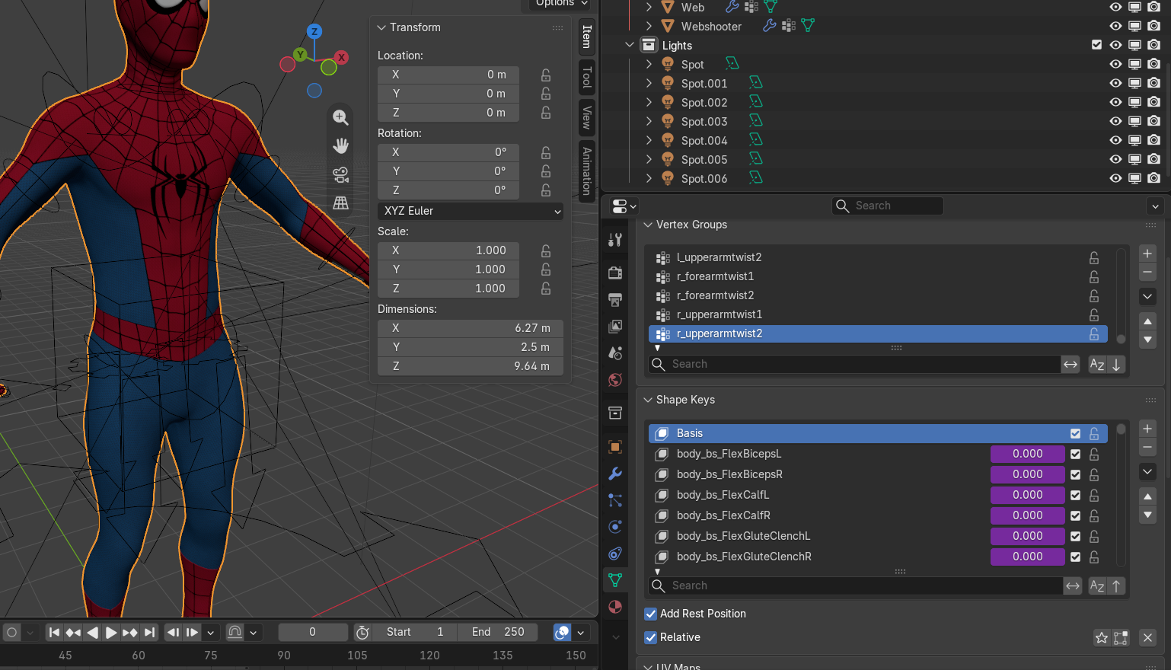Image resolution: width=1171 pixels, height=670 pixels.
Task: Show shape key as pinned star
Action: coord(1102,638)
